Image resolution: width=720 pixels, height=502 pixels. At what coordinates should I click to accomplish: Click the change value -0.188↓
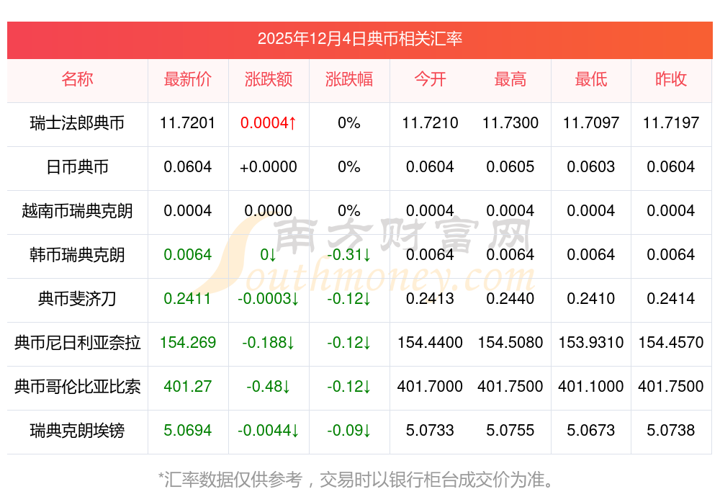tap(269, 343)
